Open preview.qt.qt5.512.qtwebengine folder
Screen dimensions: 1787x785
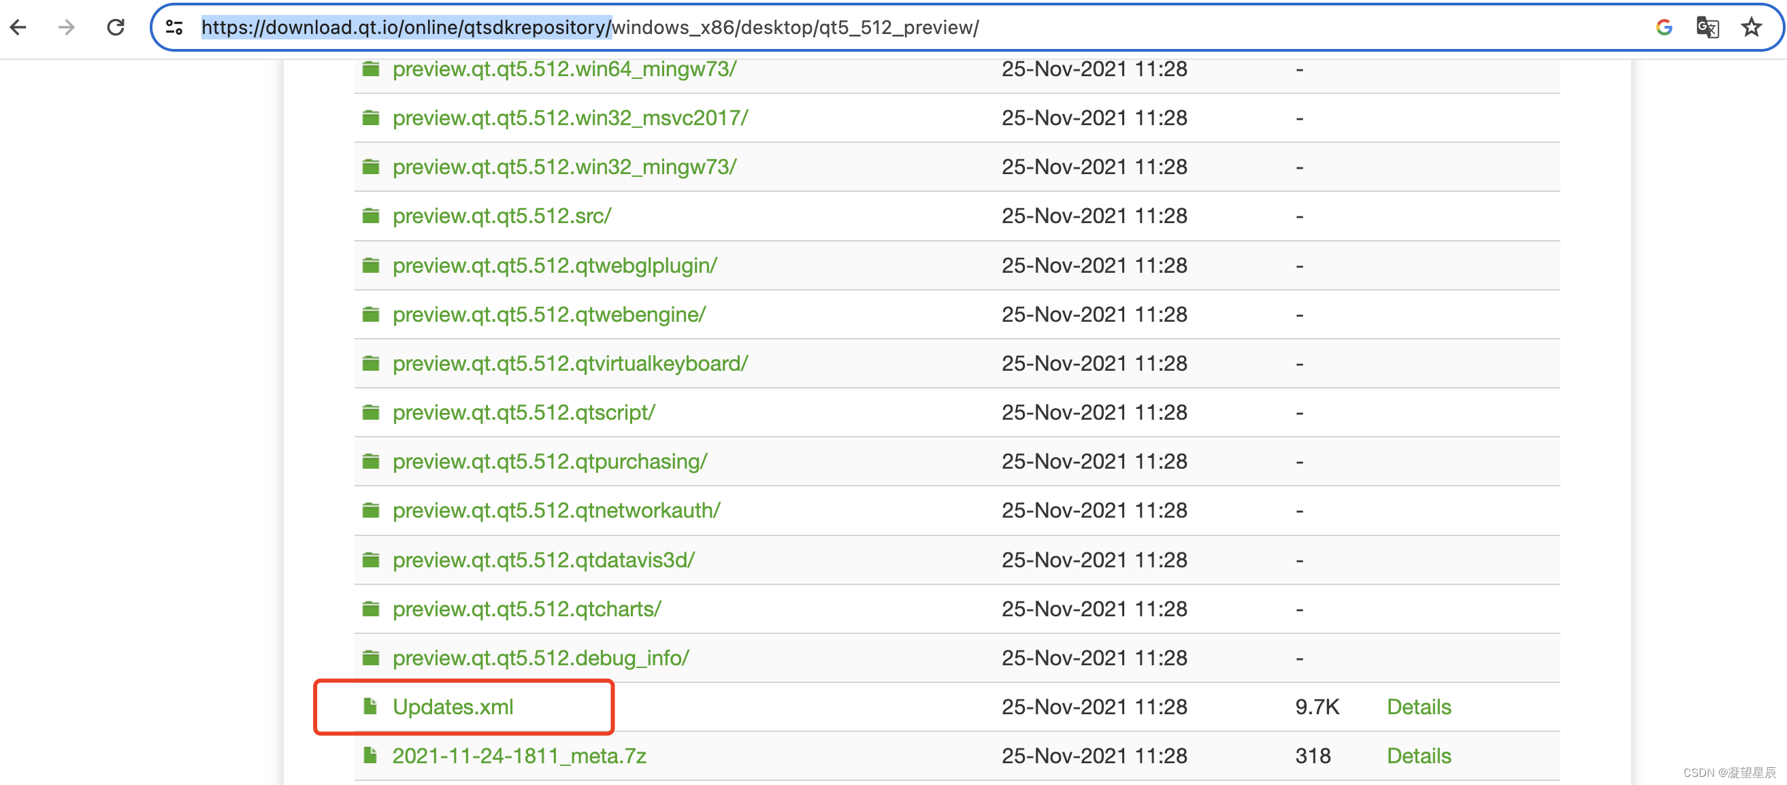pyautogui.click(x=548, y=315)
